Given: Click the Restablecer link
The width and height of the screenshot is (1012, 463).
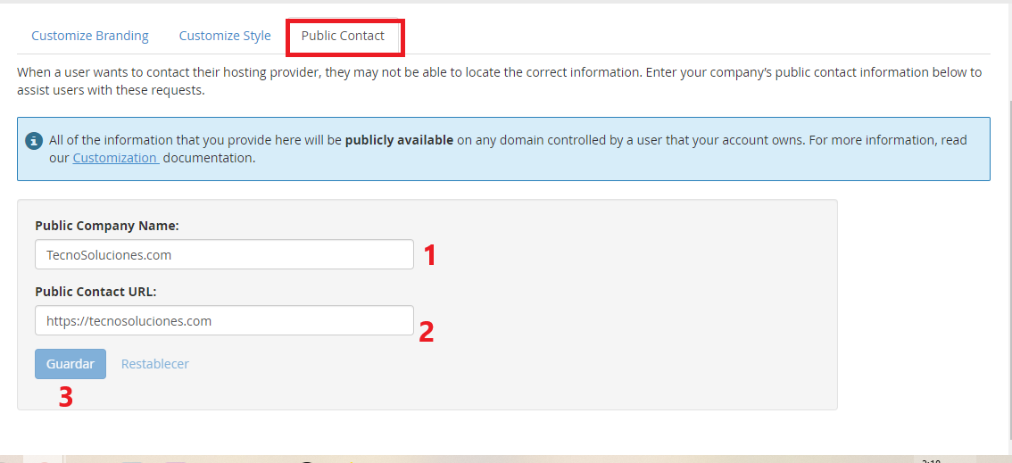Looking at the screenshot, I should point(155,364).
